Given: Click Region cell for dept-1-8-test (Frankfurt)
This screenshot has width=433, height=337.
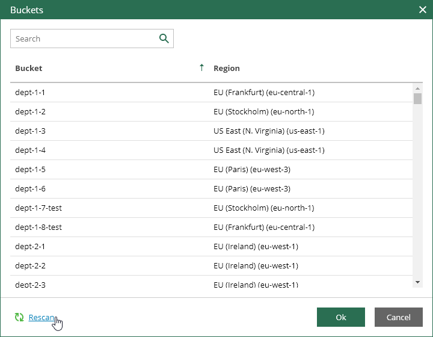Looking at the screenshot, I should (264, 227).
